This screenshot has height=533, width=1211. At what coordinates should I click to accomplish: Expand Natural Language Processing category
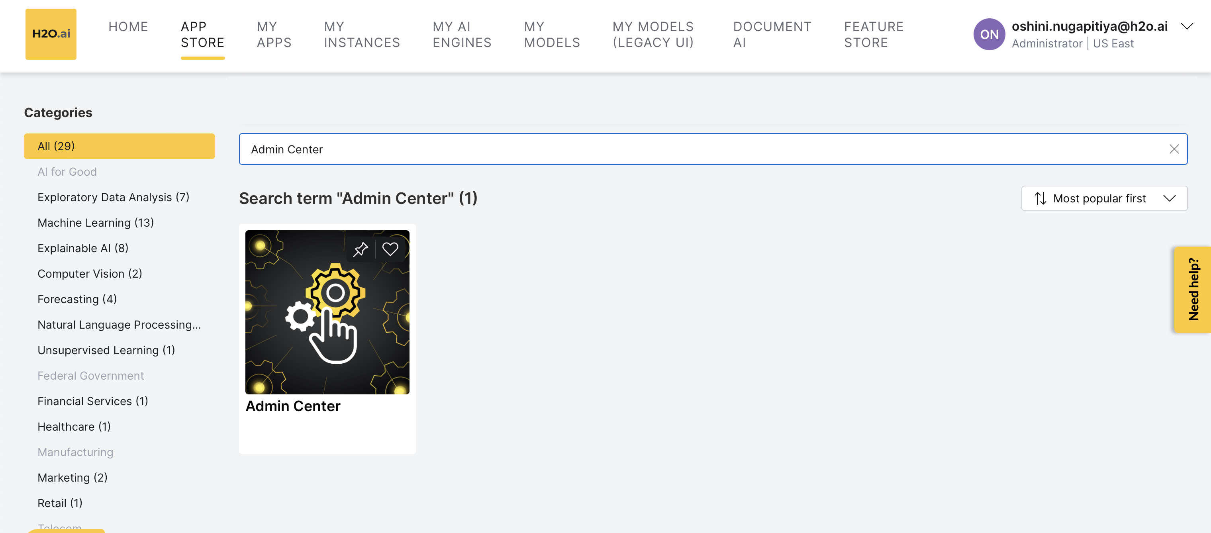tap(119, 324)
